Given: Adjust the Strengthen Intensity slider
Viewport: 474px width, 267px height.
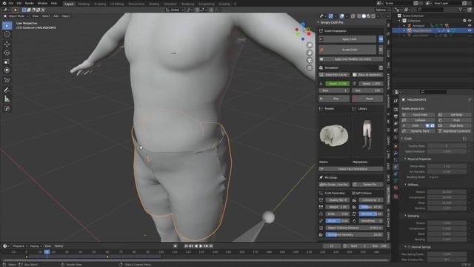Looking at the screenshot, I should click(x=354, y=234).
